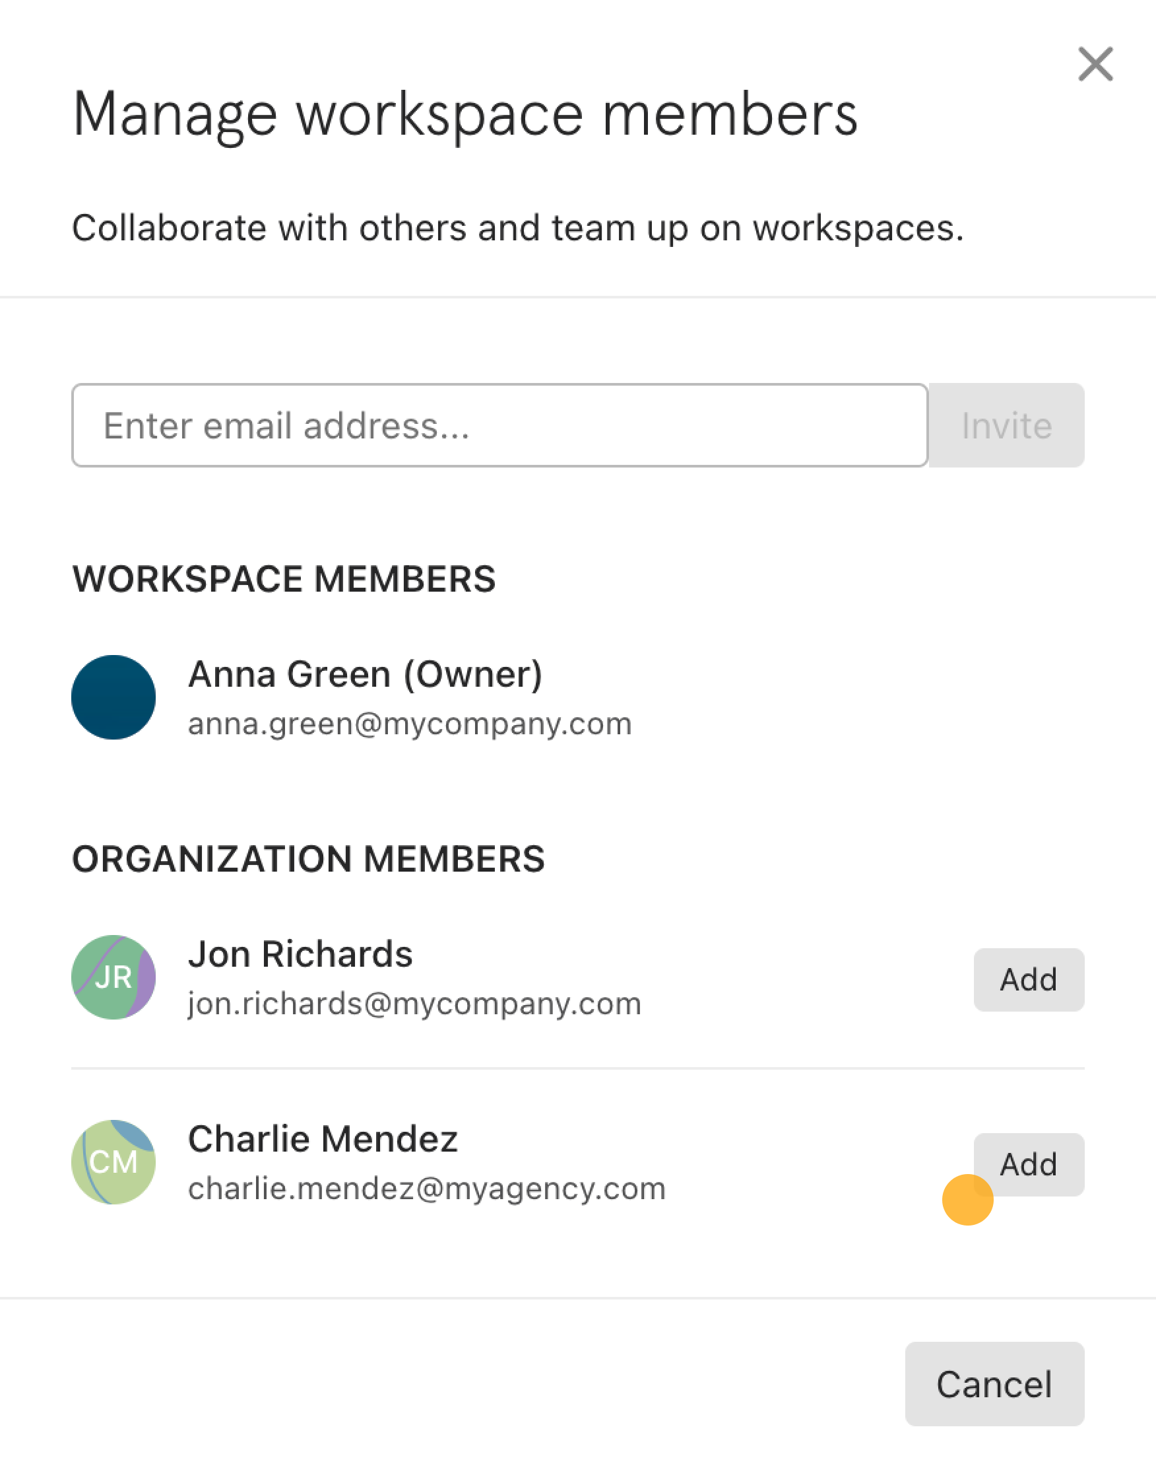Image resolution: width=1156 pixels, height=1458 pixels.
Task: Add Jon Richards to the workspace
Action: click(1029, 980)
